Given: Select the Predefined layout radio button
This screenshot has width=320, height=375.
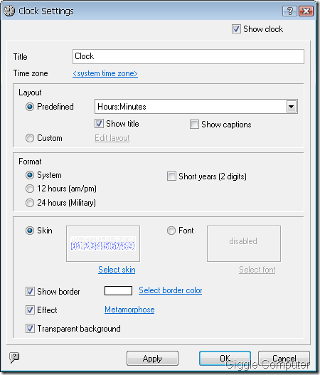Looking at the screenshot, I should [x=30, y=107].
